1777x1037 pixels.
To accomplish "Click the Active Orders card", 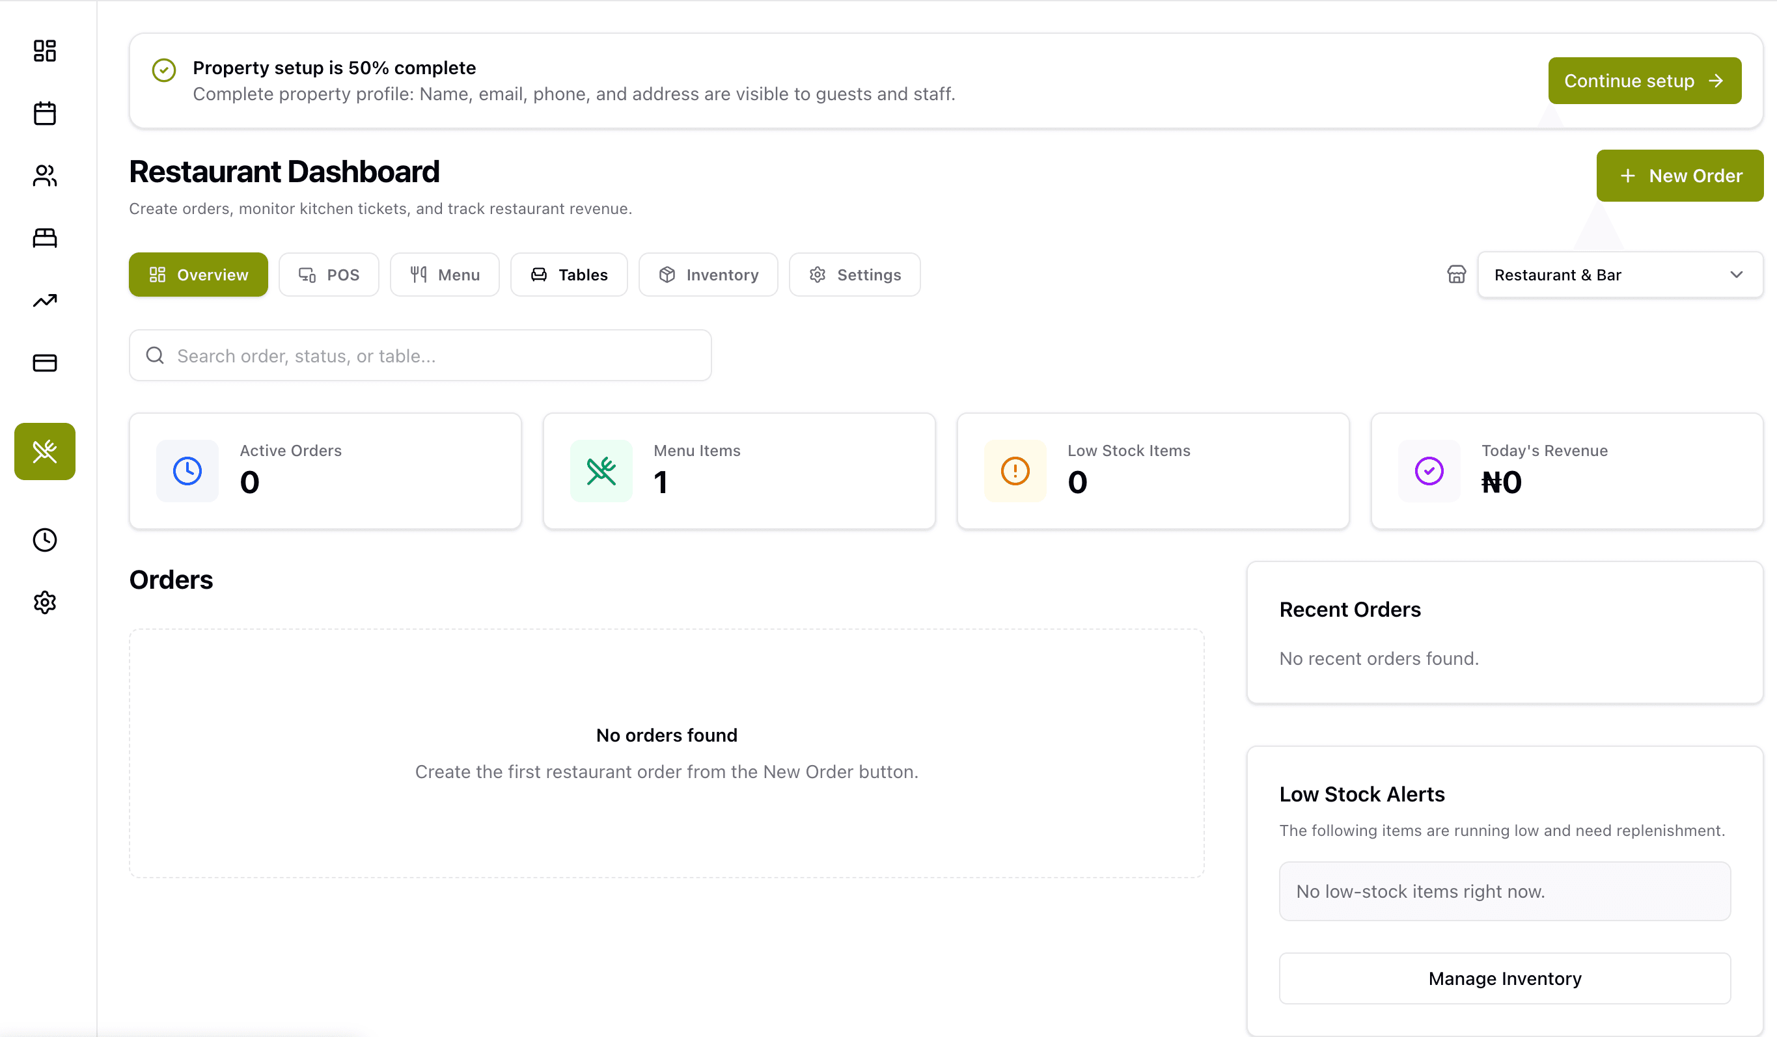I will click(x=325, y=471).
